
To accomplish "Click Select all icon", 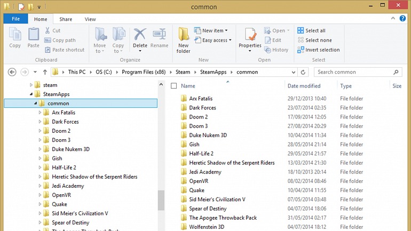I will point(301,30).
